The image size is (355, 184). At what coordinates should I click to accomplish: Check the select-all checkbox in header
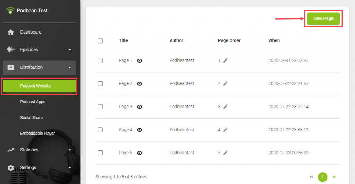100,41
